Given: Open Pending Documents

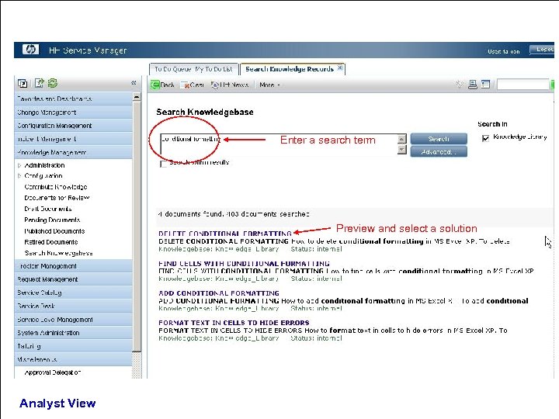Looking at the screenshot, I should click(x=52, y=220).
